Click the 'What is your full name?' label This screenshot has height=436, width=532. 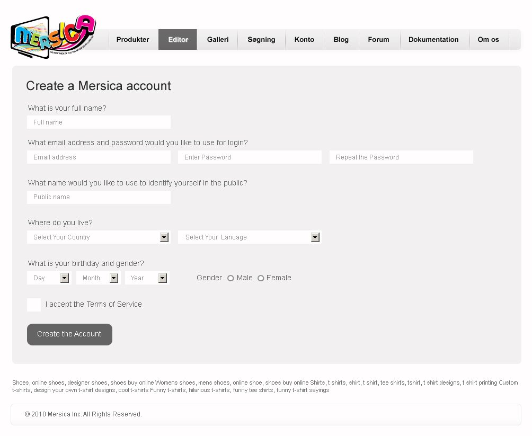tap(67, 108)
